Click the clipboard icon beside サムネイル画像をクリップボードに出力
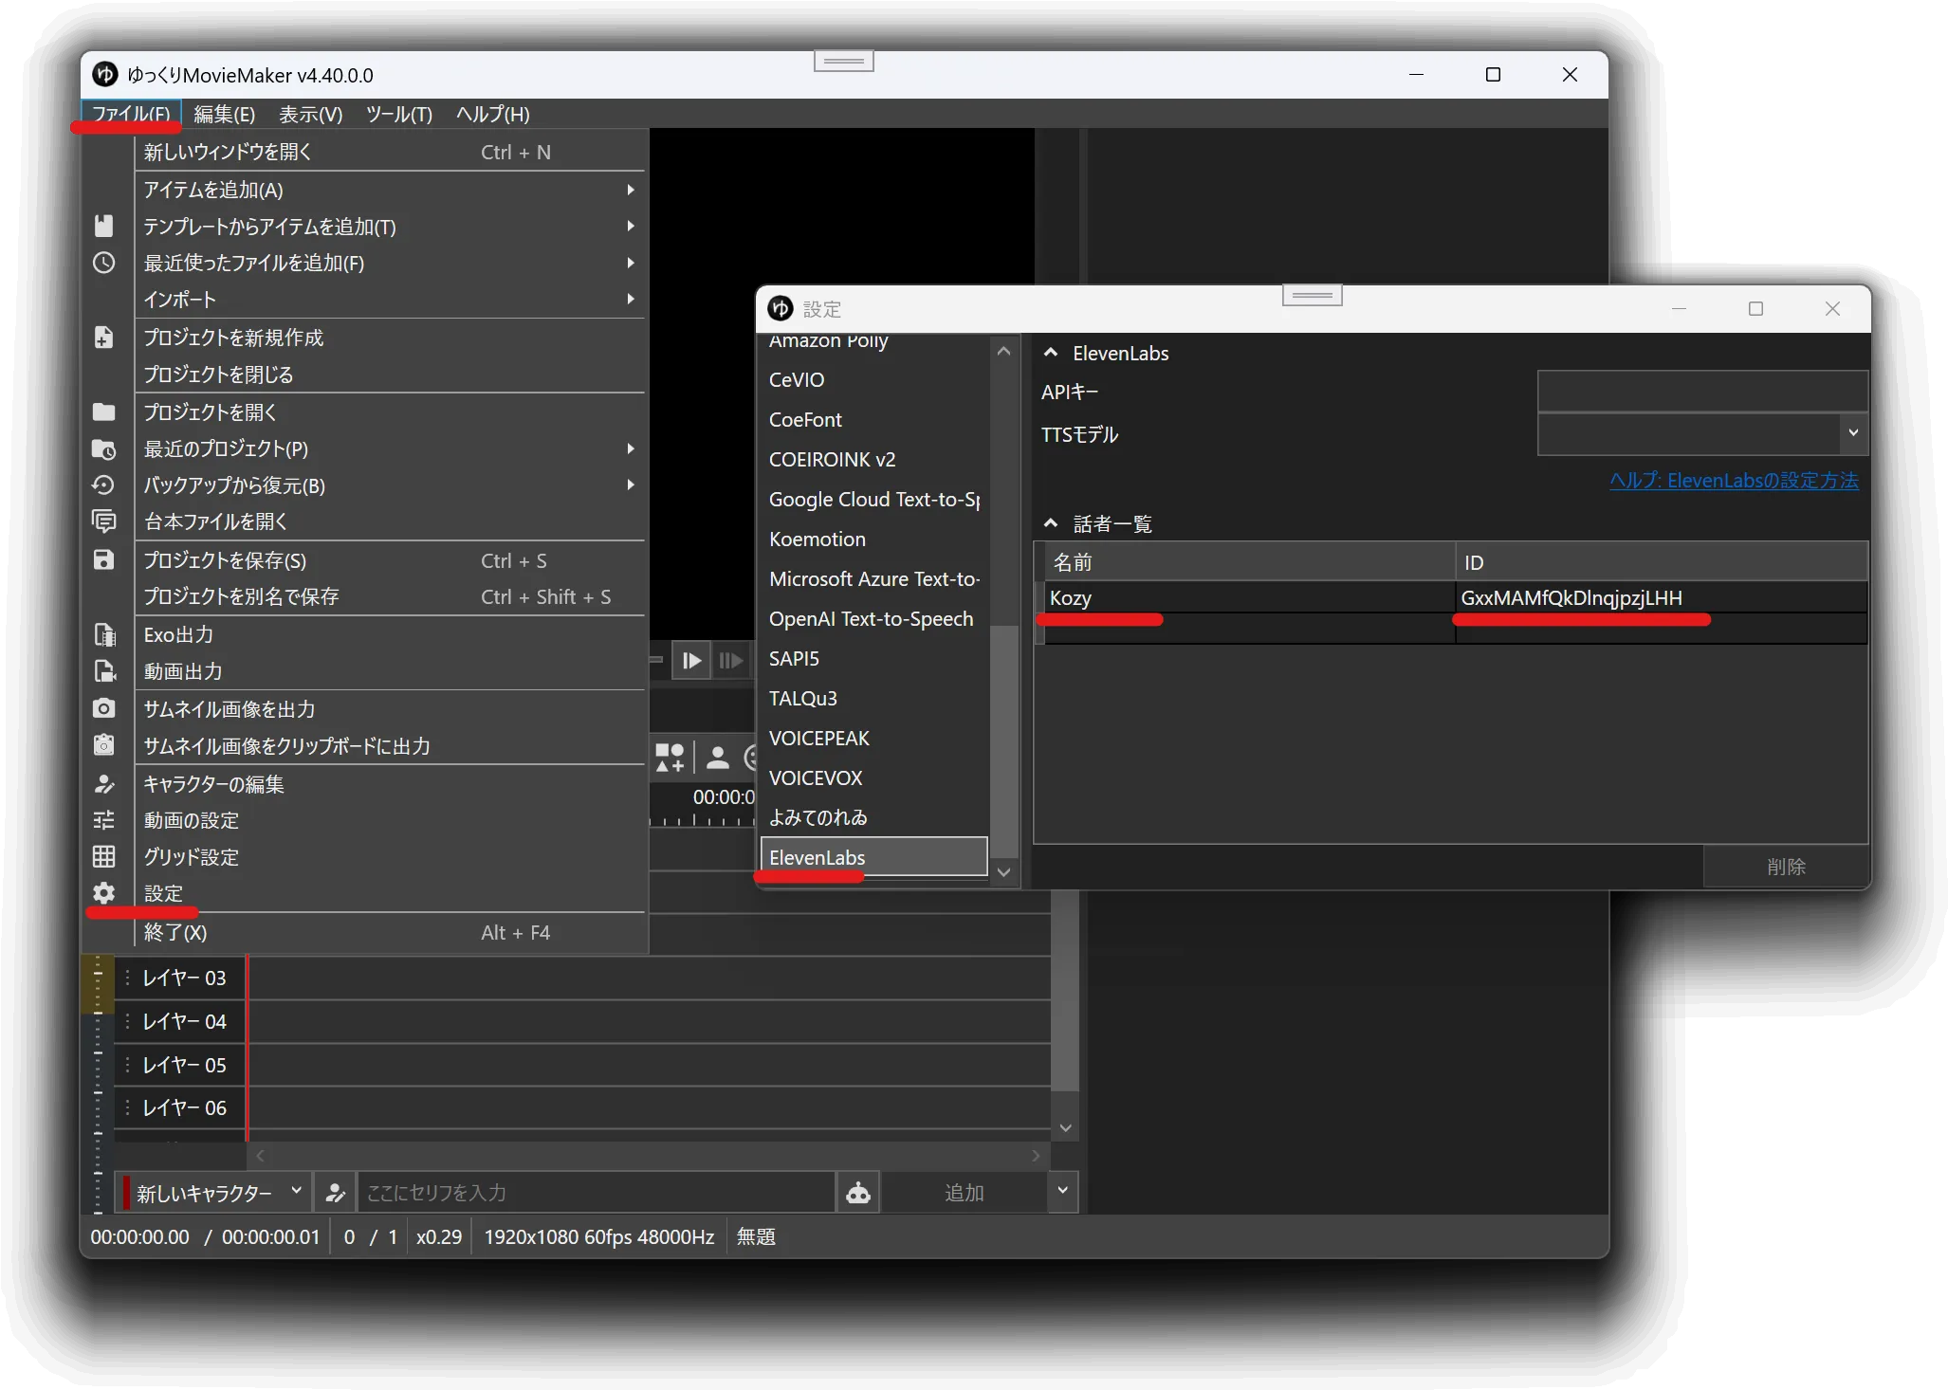 tap(103, 745)
